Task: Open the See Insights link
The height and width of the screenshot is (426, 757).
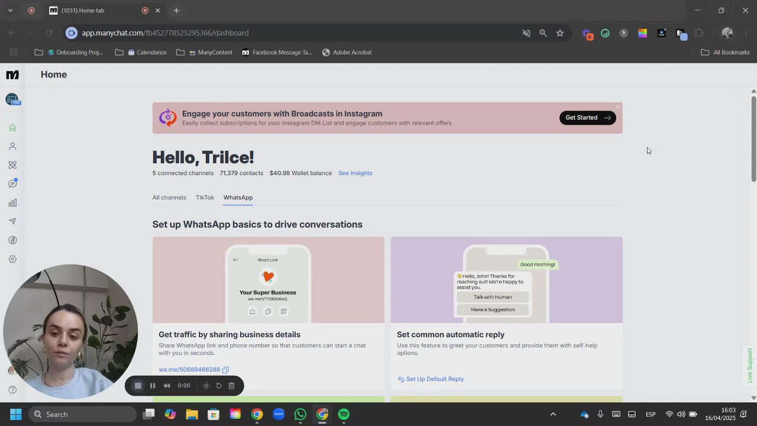Action: [355, 173]
